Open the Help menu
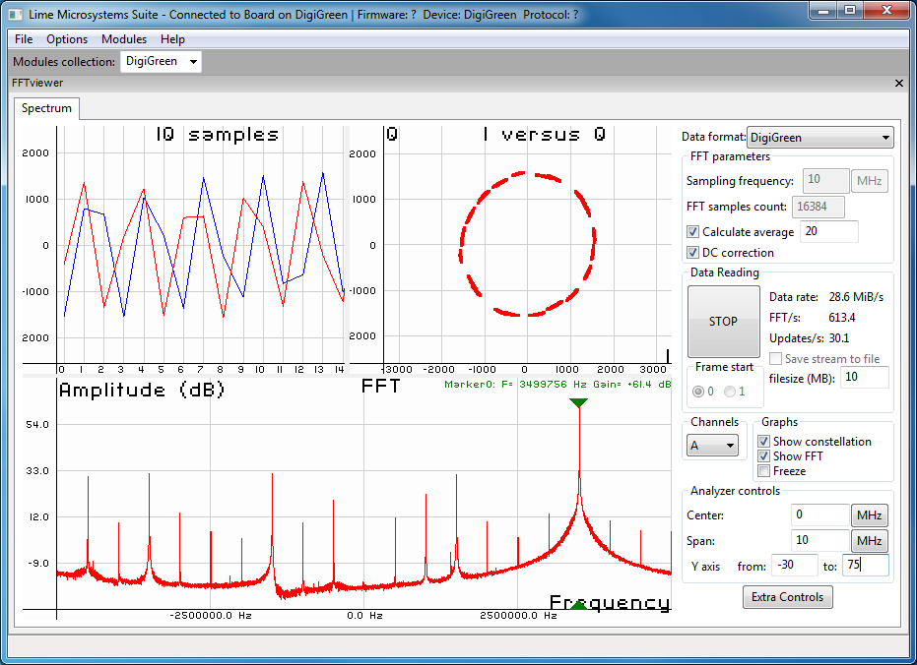 (172, 39)
